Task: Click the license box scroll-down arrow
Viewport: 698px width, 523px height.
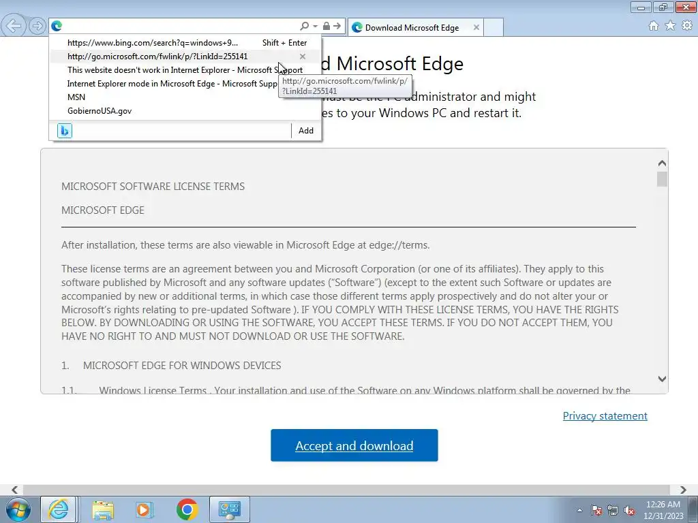Action: pos(662,379)
